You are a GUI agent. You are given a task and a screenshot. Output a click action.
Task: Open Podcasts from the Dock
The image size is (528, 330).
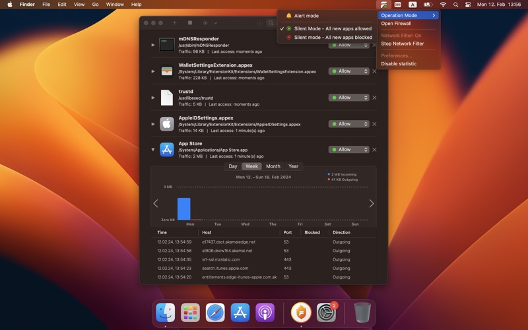tap(265, 312)
